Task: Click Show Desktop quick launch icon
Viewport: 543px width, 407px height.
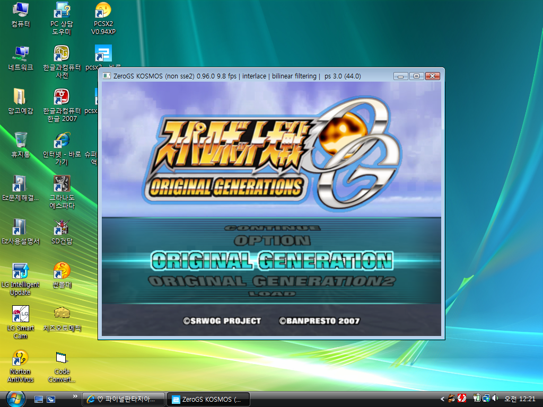Action: pyautogui.click(x=38, y=400)
